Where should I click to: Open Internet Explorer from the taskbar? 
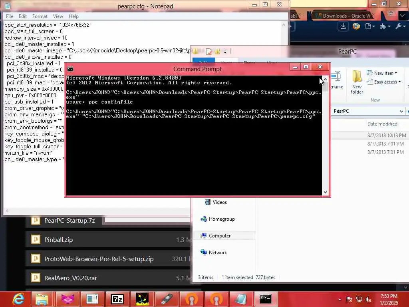pos(18,299)
